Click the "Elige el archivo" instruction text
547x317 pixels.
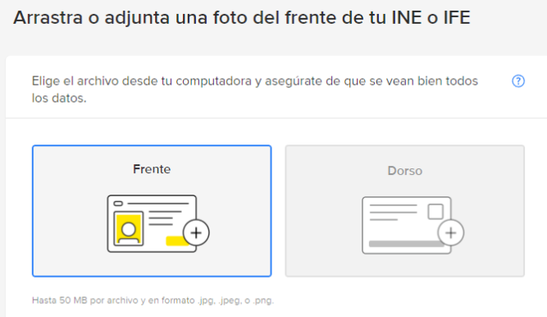pos(255,90)
